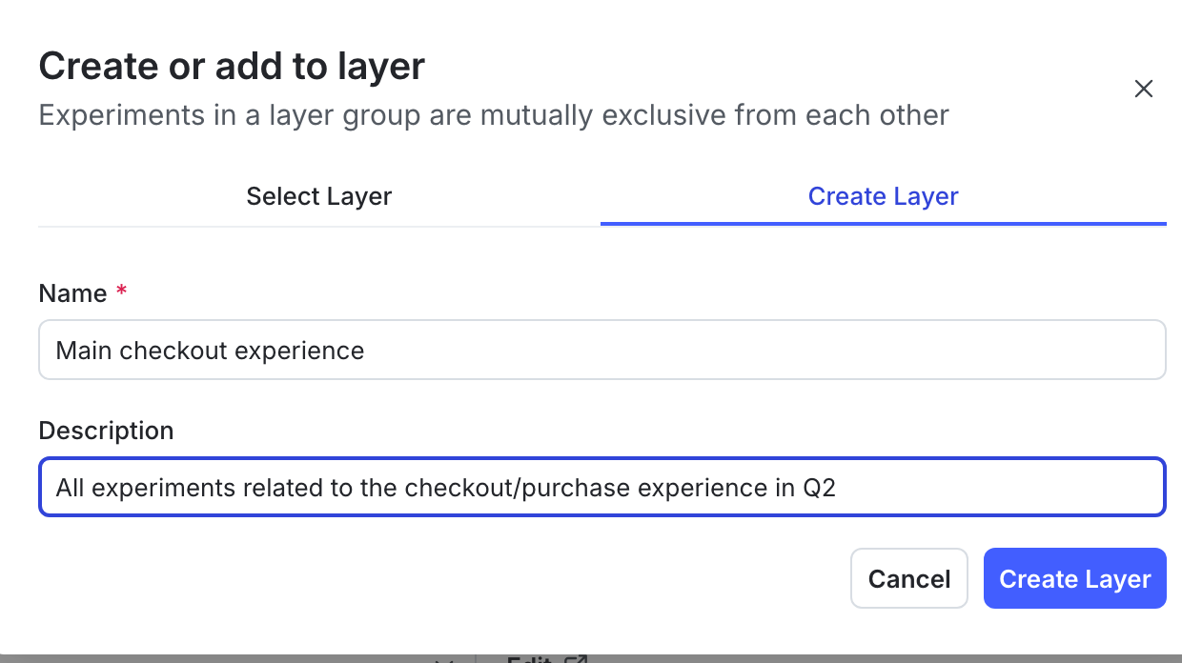Screen dimensions: 1182x663
Task: Select the Q2 description text box
Action: (601, 487)
